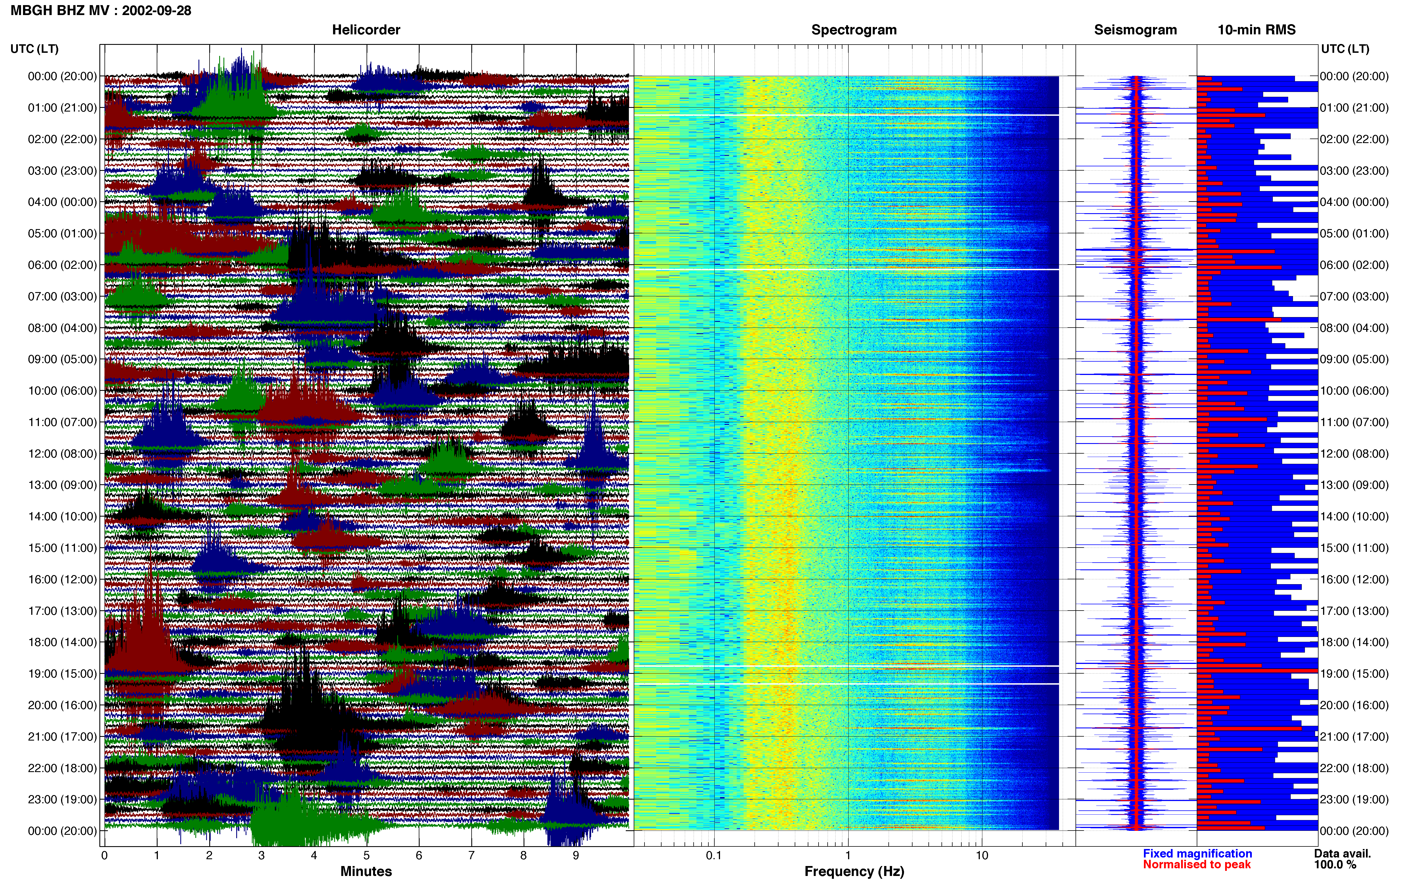Click left axis label '06:00 (02:00)'
The width and height of the screenshot is (1425, 891).
pos(62,265)
